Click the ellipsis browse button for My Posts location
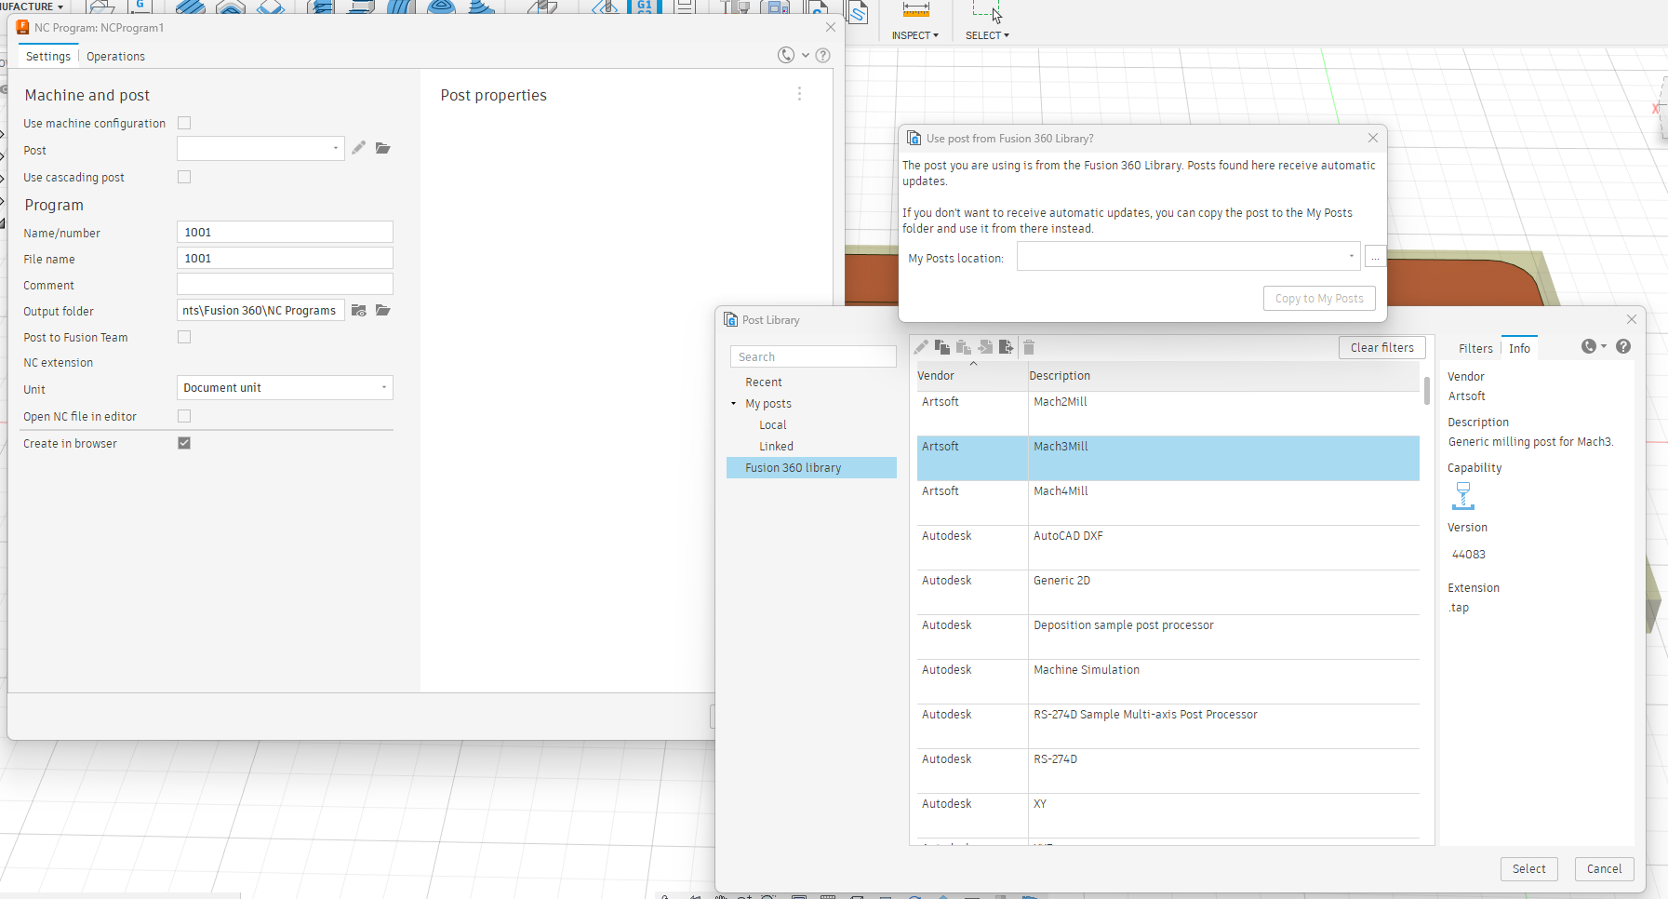 pyautogui.click(x=1375, y=256)
